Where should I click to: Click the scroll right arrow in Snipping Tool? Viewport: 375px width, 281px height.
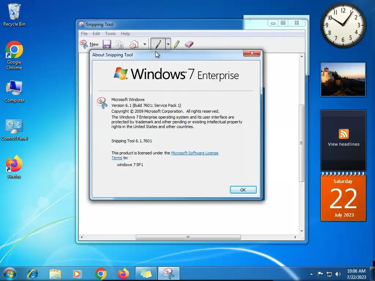click(x=296, y=237)
